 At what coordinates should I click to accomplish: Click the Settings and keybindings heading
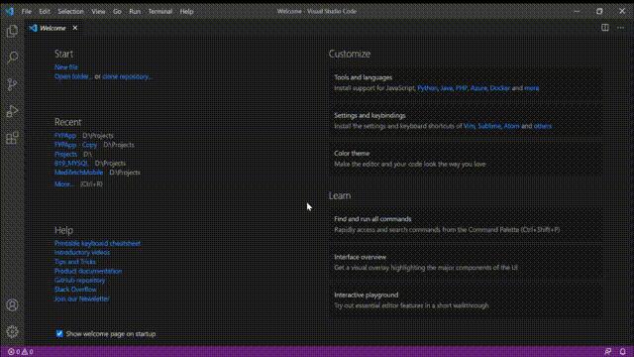pos(370,115)
